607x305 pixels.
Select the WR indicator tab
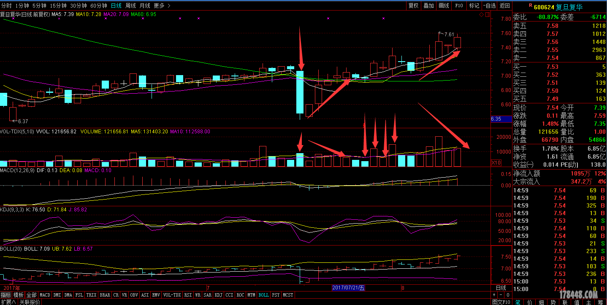click(198, 295)
